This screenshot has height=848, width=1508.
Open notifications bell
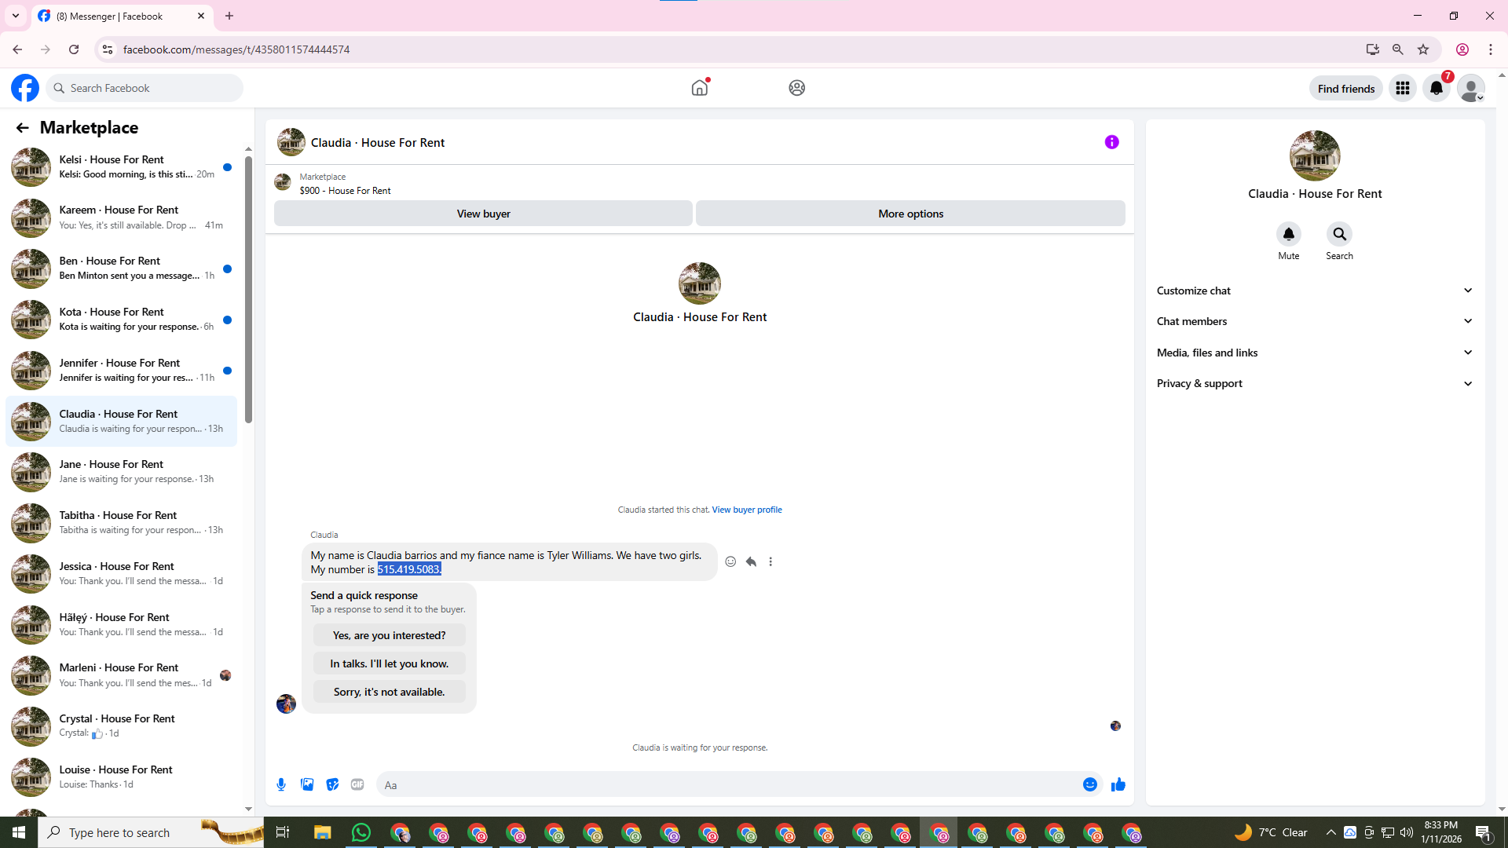1437,88
